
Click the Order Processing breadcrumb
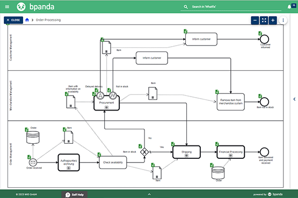[x=48, y=20]
